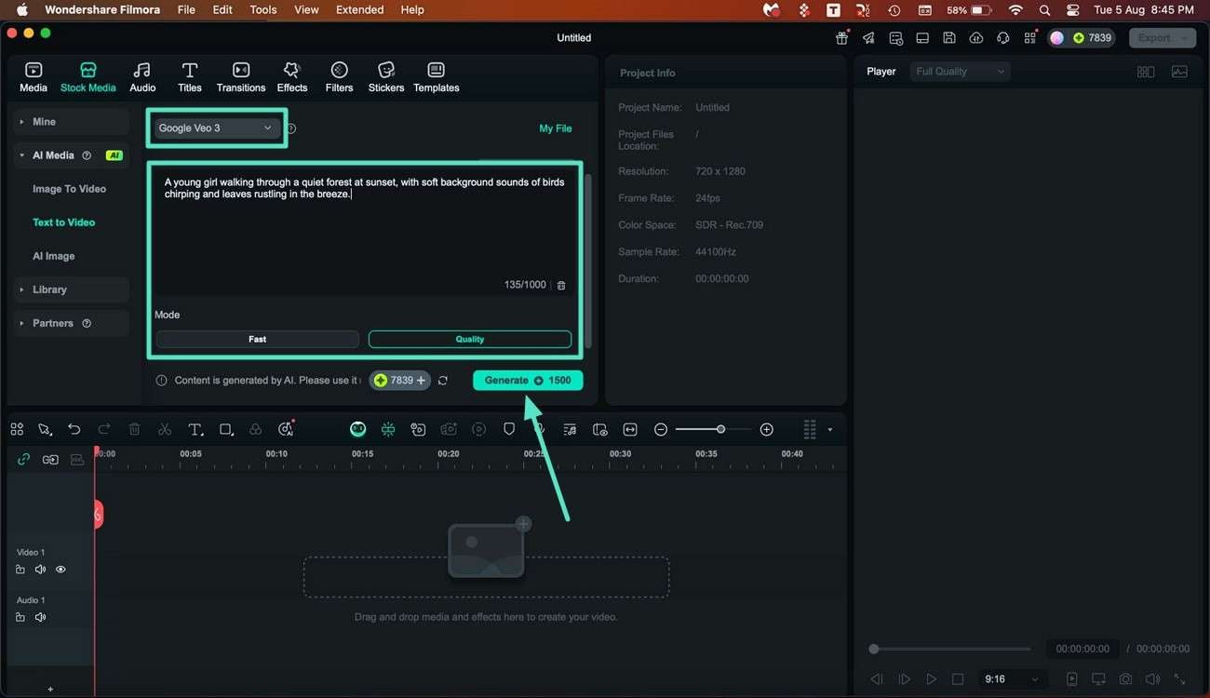Select the Effects tab

pyautogui.click(x=291, y=77)
